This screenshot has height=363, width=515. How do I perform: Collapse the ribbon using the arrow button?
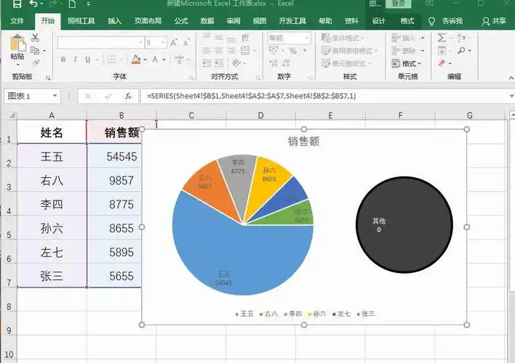point(511,78)
